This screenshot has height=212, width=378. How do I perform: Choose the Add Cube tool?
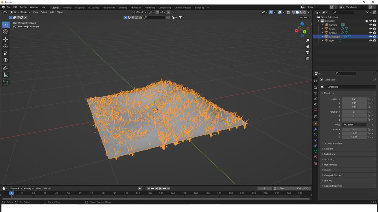6,83
